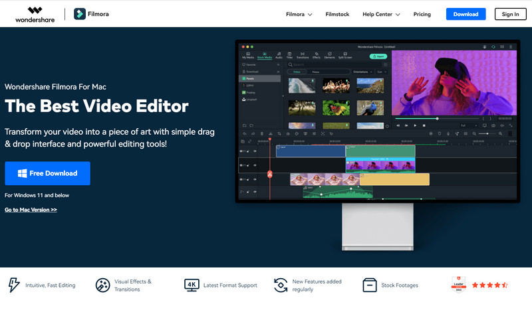Click the Play button under the preview
This screenshot has height=312, width=532.
(415, 125)
